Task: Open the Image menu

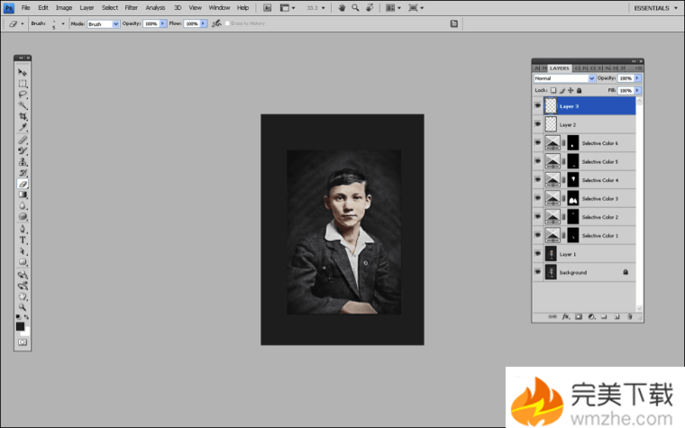Action: 64,7
